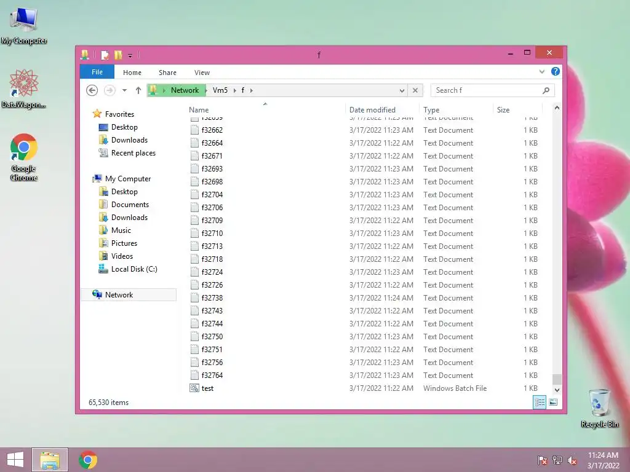Select Videos in the navigation pane

click(x=122, y=256)
